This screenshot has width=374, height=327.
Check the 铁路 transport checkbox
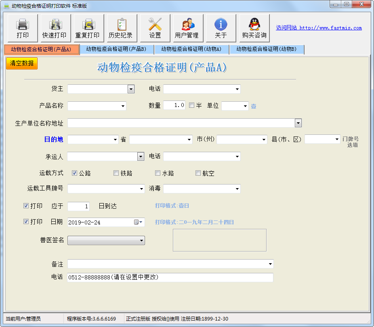116,173
